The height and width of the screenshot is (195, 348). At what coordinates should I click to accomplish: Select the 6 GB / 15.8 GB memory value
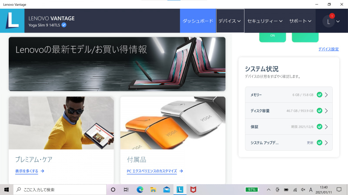(x=303, y=95)
